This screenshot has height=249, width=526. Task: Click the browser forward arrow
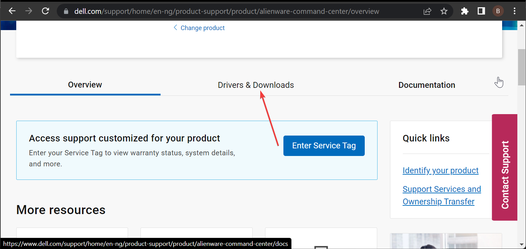(29, 11)
